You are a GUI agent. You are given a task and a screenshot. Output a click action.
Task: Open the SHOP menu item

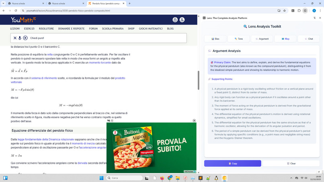click(131, 29)
